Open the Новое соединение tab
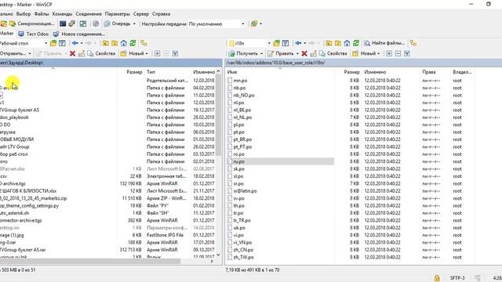Screen dimensions: 502x282 pyautogui.click(x=79, y=34)
